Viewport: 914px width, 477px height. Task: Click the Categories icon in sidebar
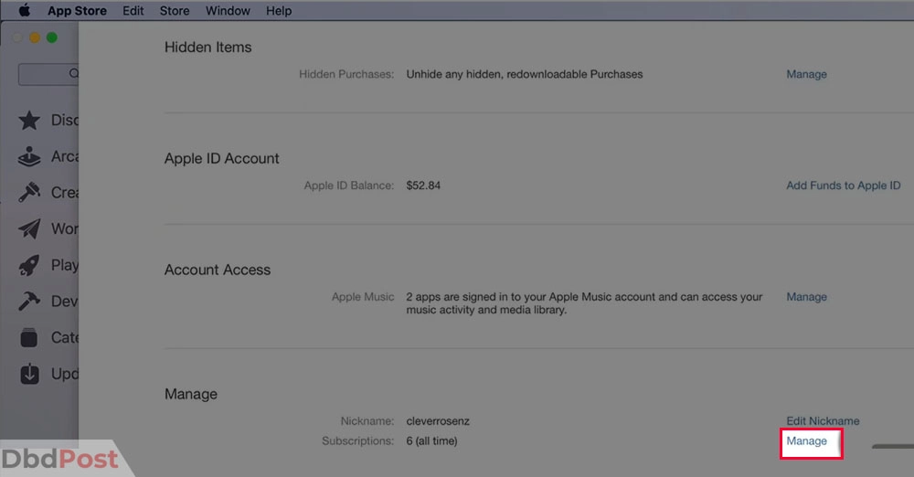(29, 337)
